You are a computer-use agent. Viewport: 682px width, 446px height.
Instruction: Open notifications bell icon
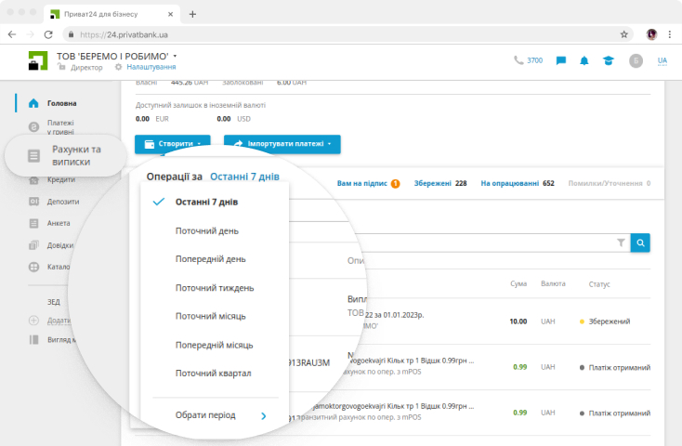click(584, 60)
